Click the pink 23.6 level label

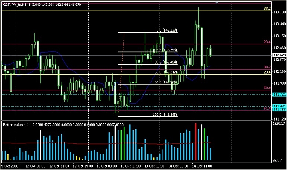click(x=267, y=42)
